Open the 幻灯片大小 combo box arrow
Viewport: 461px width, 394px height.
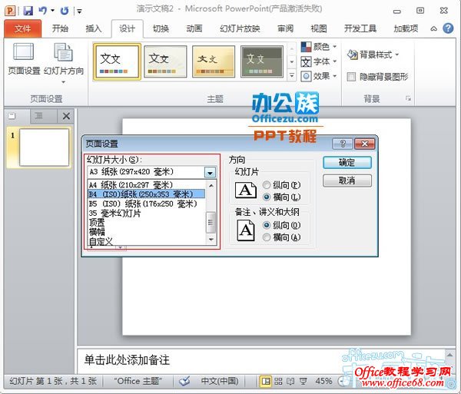click(210, 173)
